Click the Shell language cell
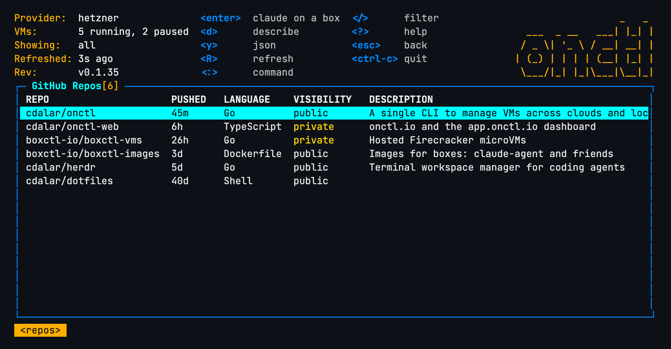This screenshot has width=671, height=349. pos(238,181)
